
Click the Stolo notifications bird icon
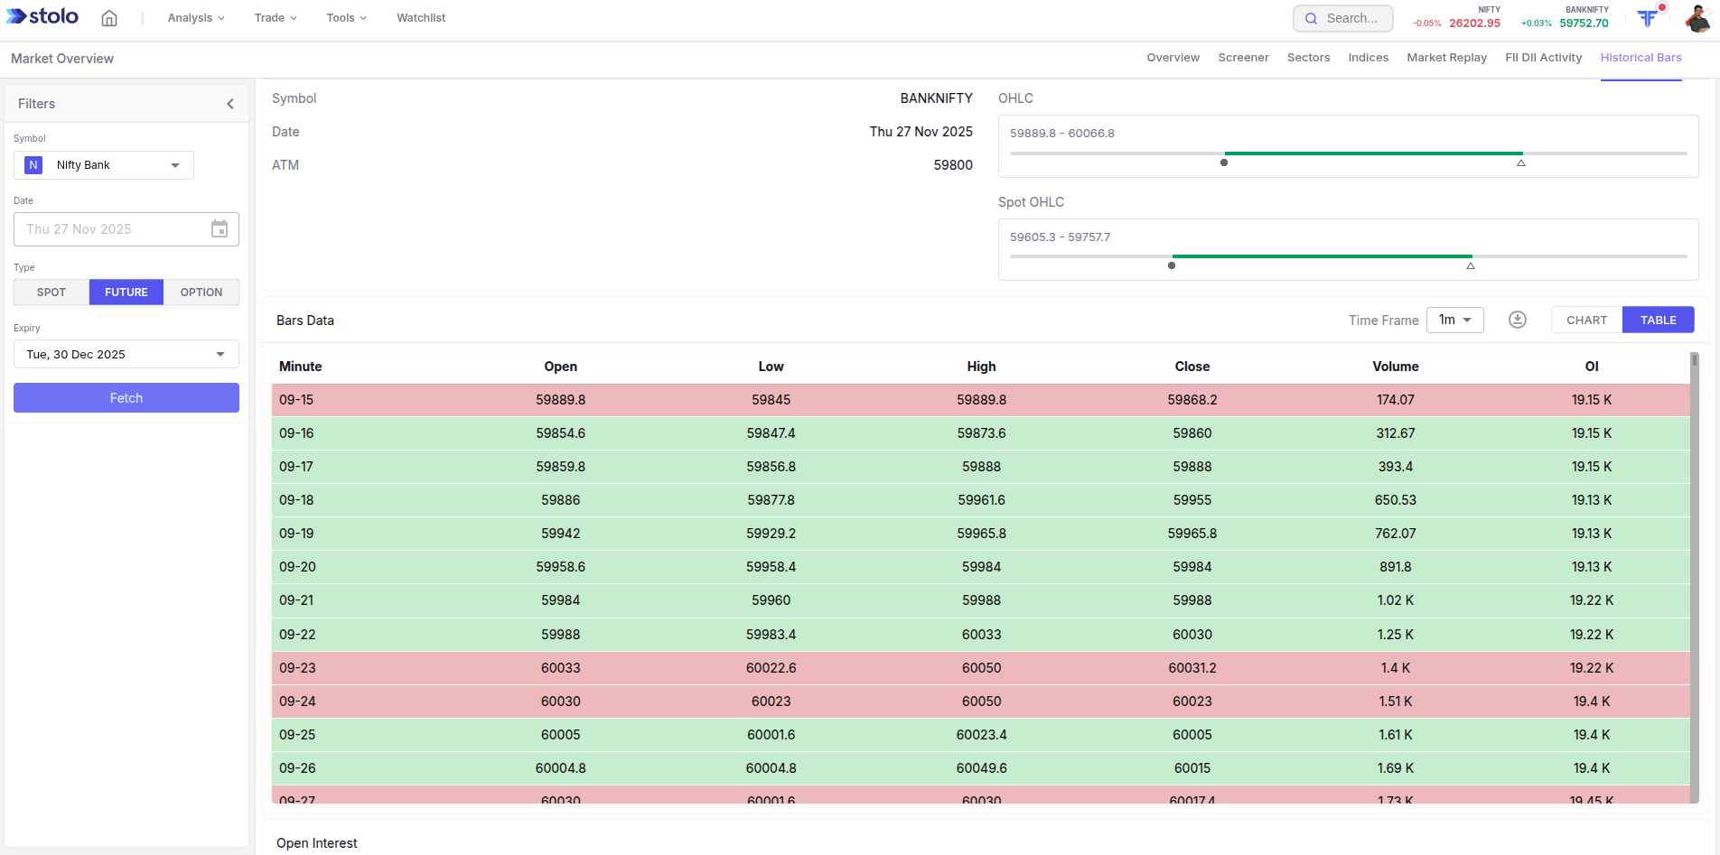(1649, 17)
